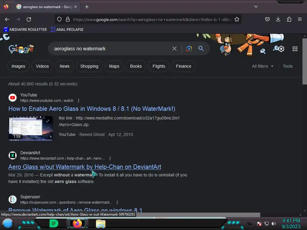Viewport: 307px width, 230px height.
Task: Click DeviantArt source name text
Action: coord(30,153)
